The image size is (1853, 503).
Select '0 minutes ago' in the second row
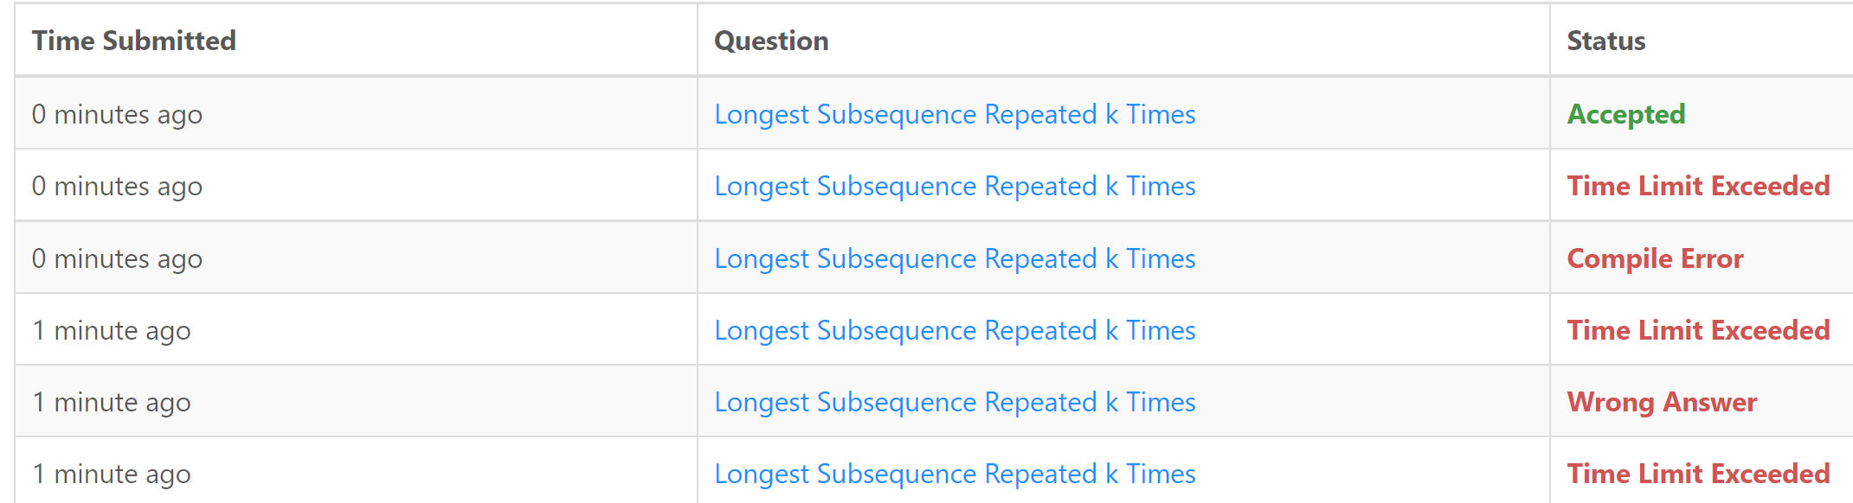click(117, 186)
